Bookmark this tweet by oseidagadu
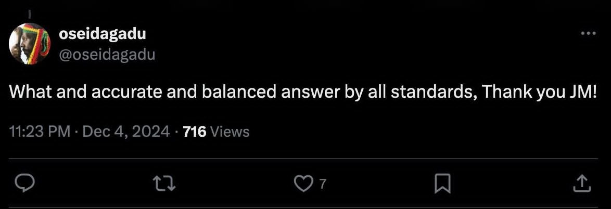Image resolution: width=611 pixels, height=209 pixels. click(x=441, y=182)
